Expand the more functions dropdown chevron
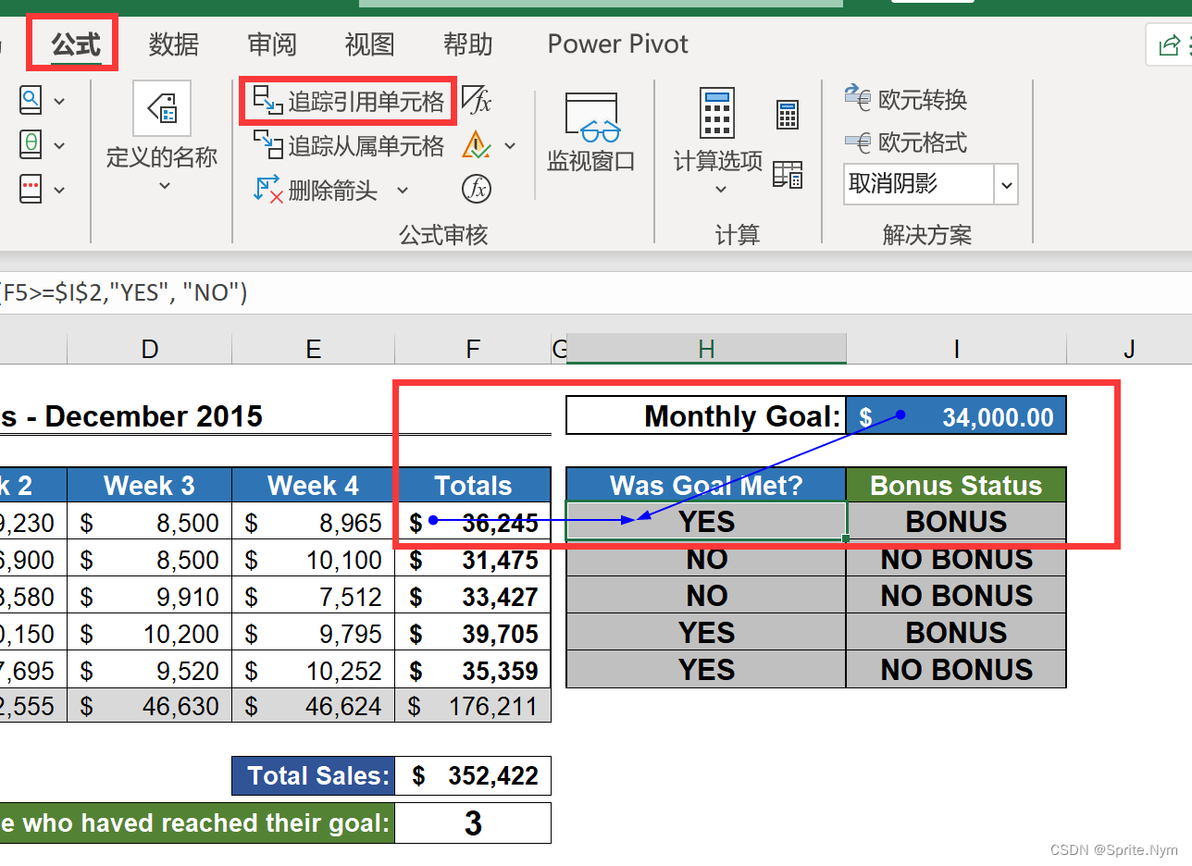Screen dimensions: 1192x866 [59, 190]
